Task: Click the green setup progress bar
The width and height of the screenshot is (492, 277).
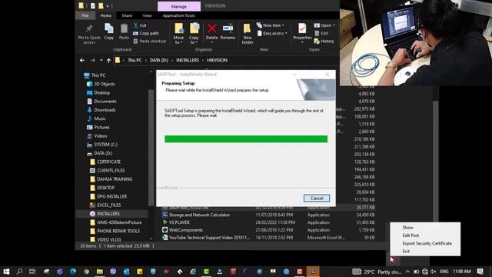Action: coord(246,138)
